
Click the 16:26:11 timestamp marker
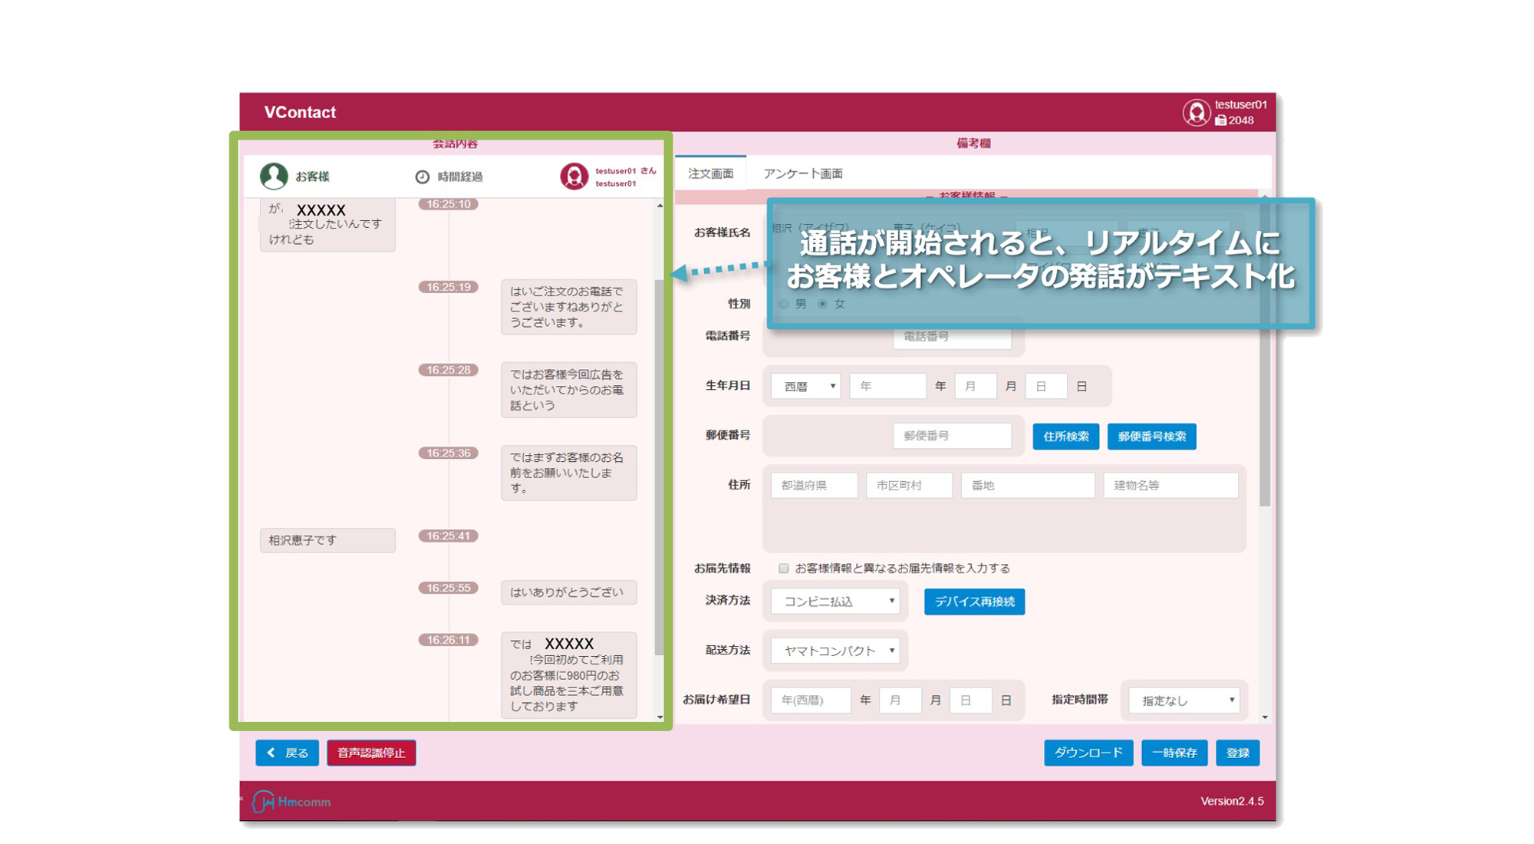[448, 640]
